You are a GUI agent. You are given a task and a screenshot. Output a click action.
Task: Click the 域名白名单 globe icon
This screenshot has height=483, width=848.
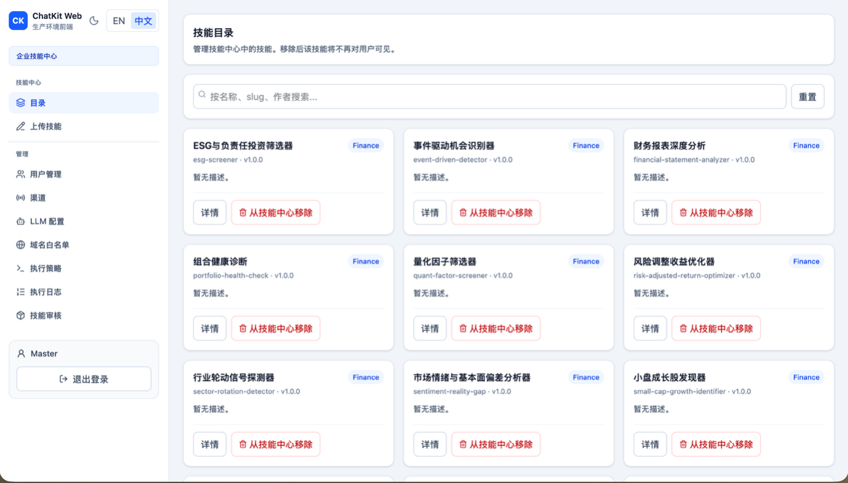tap(21, 245)
